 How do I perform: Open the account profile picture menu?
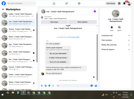point(129,3)
